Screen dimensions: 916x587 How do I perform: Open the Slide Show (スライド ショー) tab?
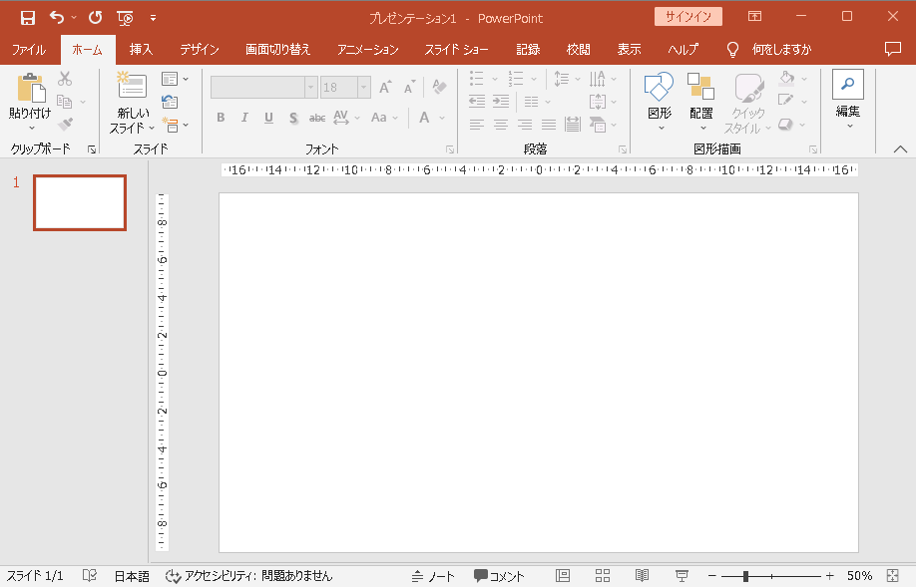(x=456, y=50)
